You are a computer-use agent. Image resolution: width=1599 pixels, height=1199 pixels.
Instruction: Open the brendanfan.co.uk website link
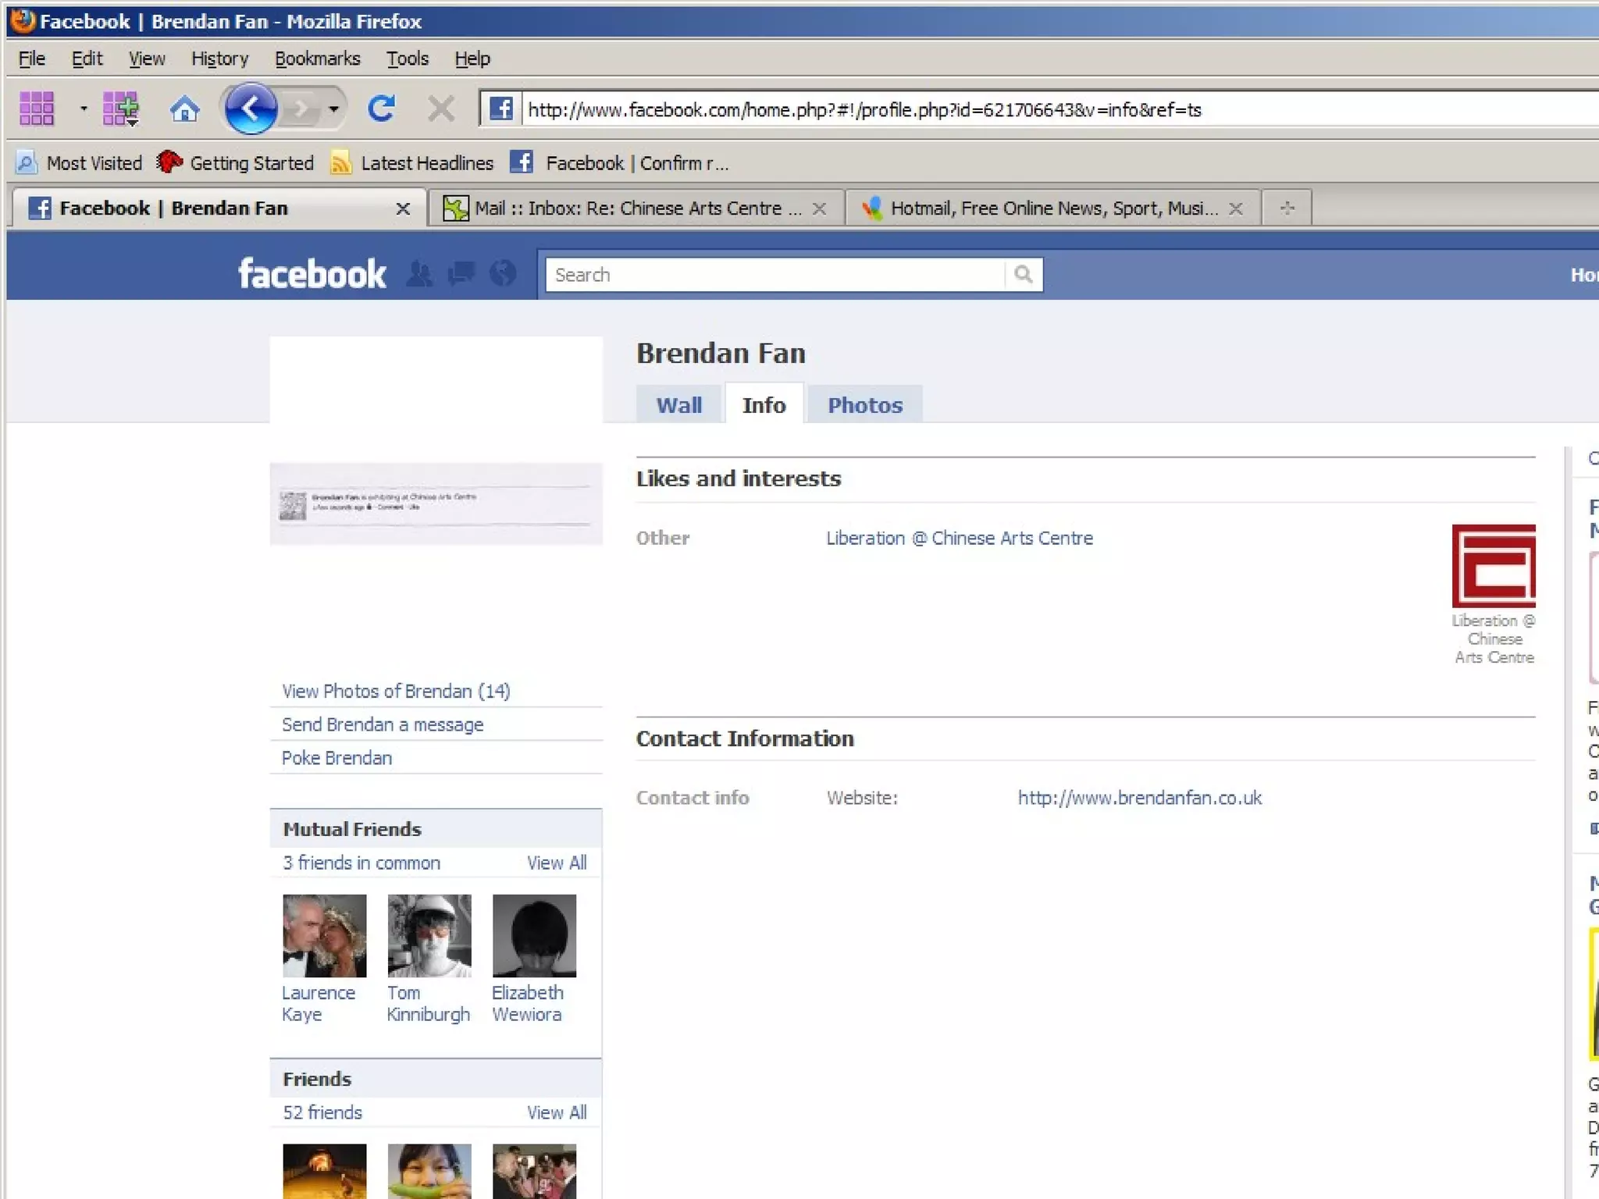tap(1139, 798)
